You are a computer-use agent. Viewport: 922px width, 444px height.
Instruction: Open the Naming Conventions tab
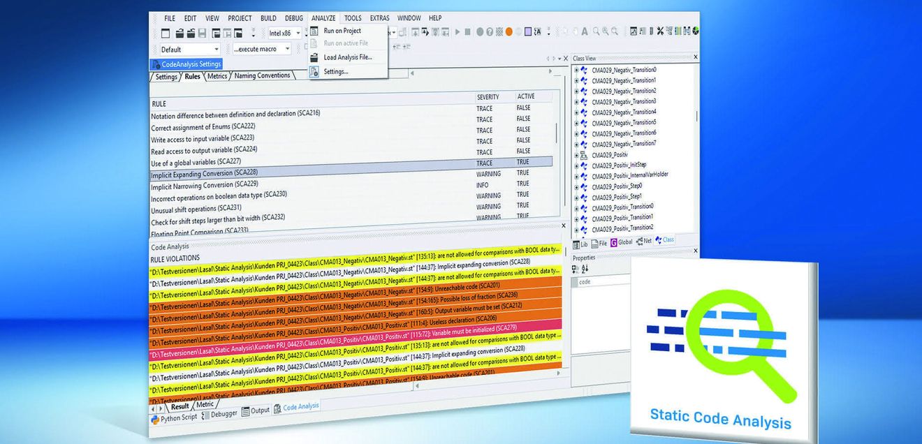(262, 75)
